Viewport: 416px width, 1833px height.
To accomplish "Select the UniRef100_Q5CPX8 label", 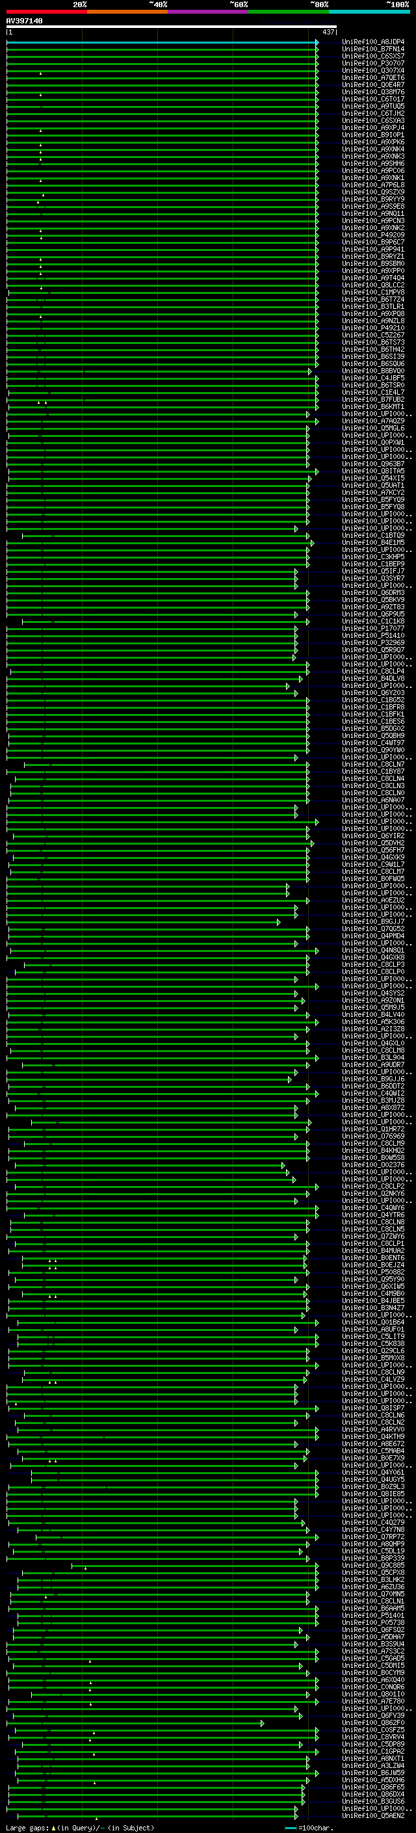I will click(x=373, y=1572).
